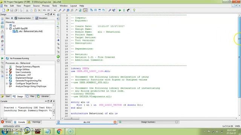Click the green Run process toolbar icon
The image size is (241, 135).
120,10
